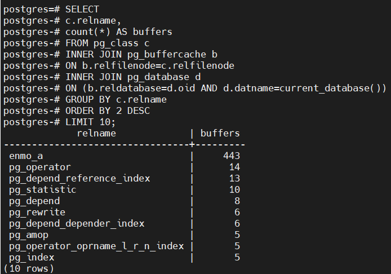Click pg_depend_reference_index in results
Viewport: 391px width, 274px height.
(79, 178)
